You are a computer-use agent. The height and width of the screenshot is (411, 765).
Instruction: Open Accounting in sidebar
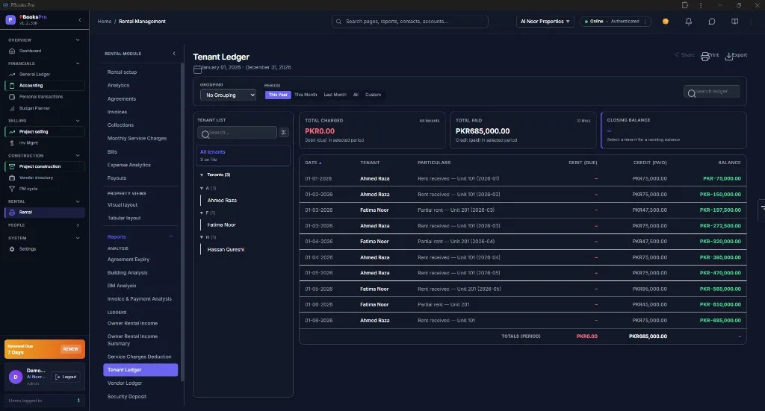point(44,86)
